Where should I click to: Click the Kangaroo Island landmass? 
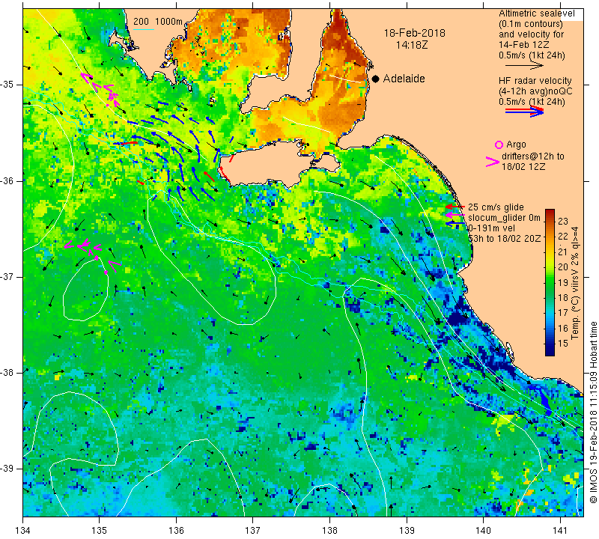pos(278,165)
